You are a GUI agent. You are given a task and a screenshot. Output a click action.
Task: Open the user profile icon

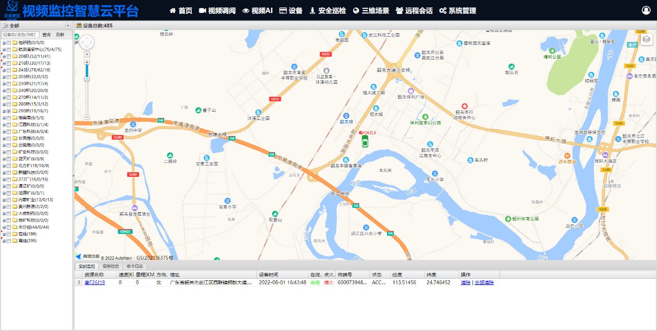click(646, 10)
